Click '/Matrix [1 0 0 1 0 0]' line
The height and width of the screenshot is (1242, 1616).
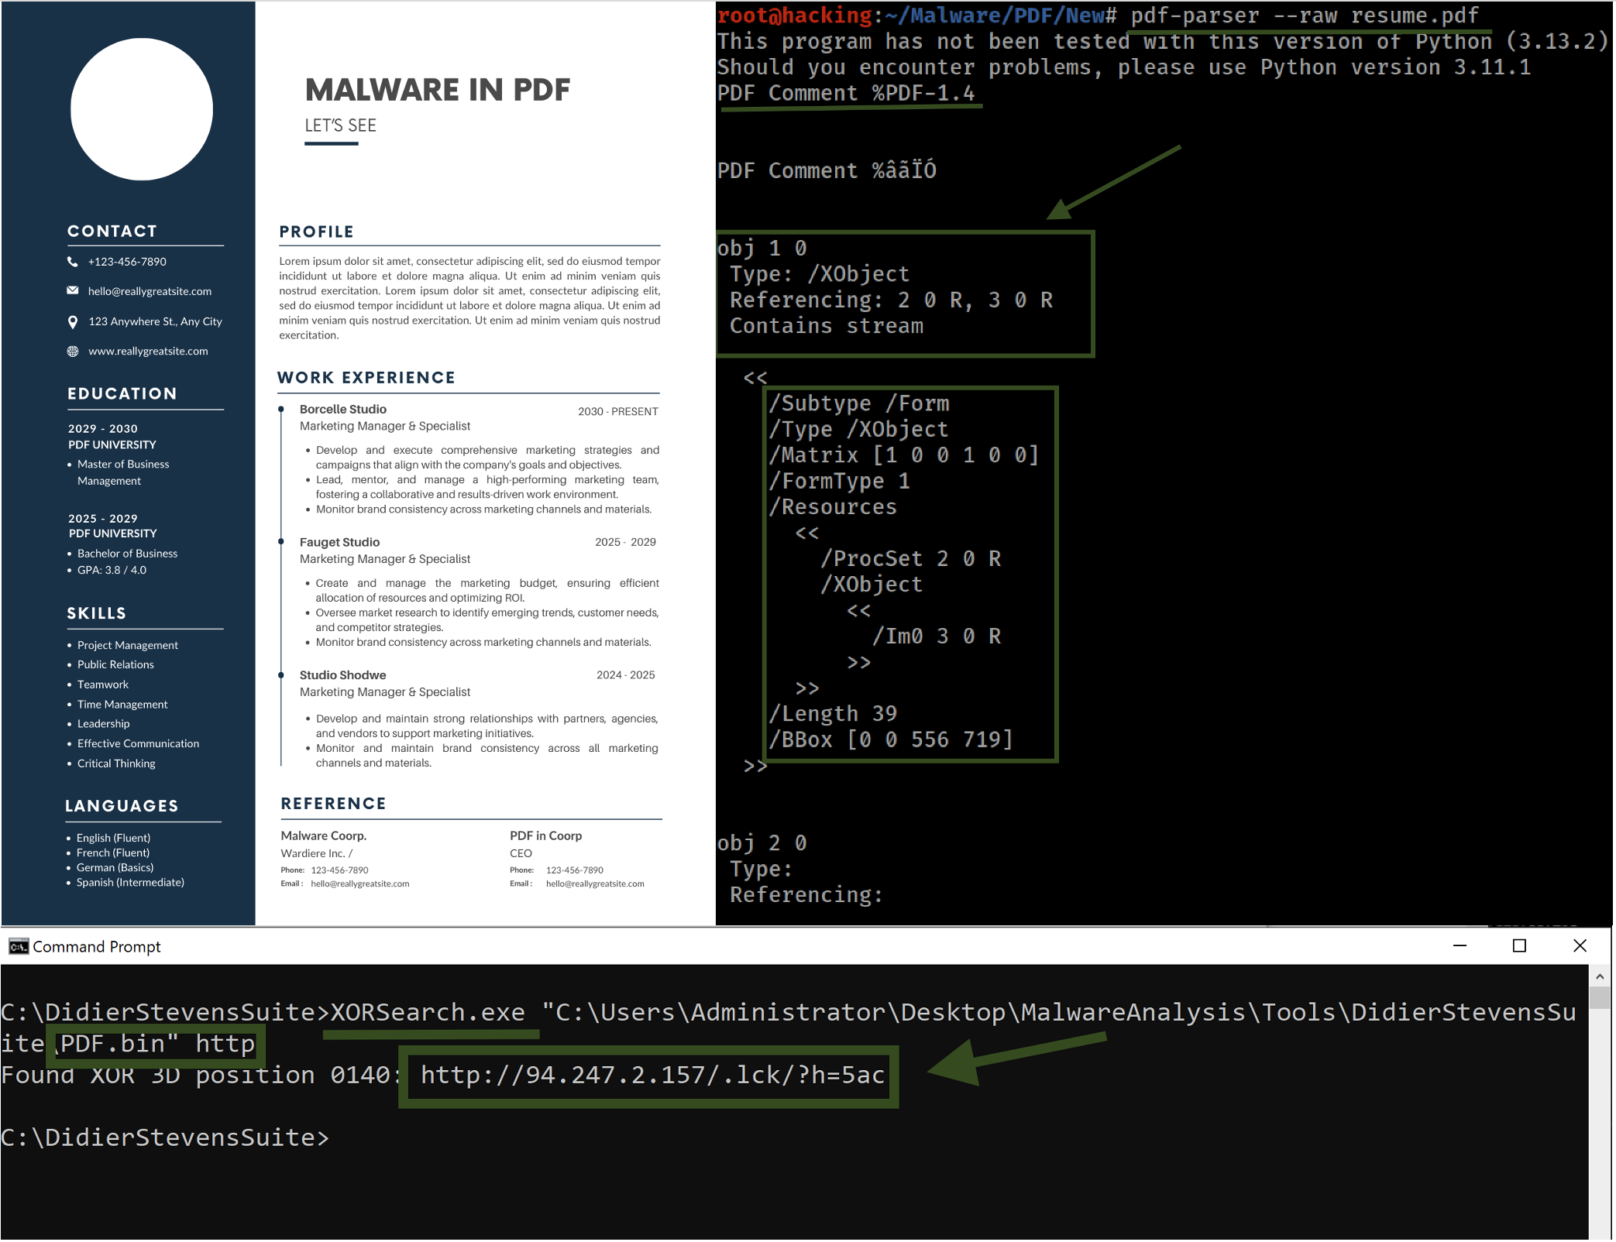(x=904, y=456)
